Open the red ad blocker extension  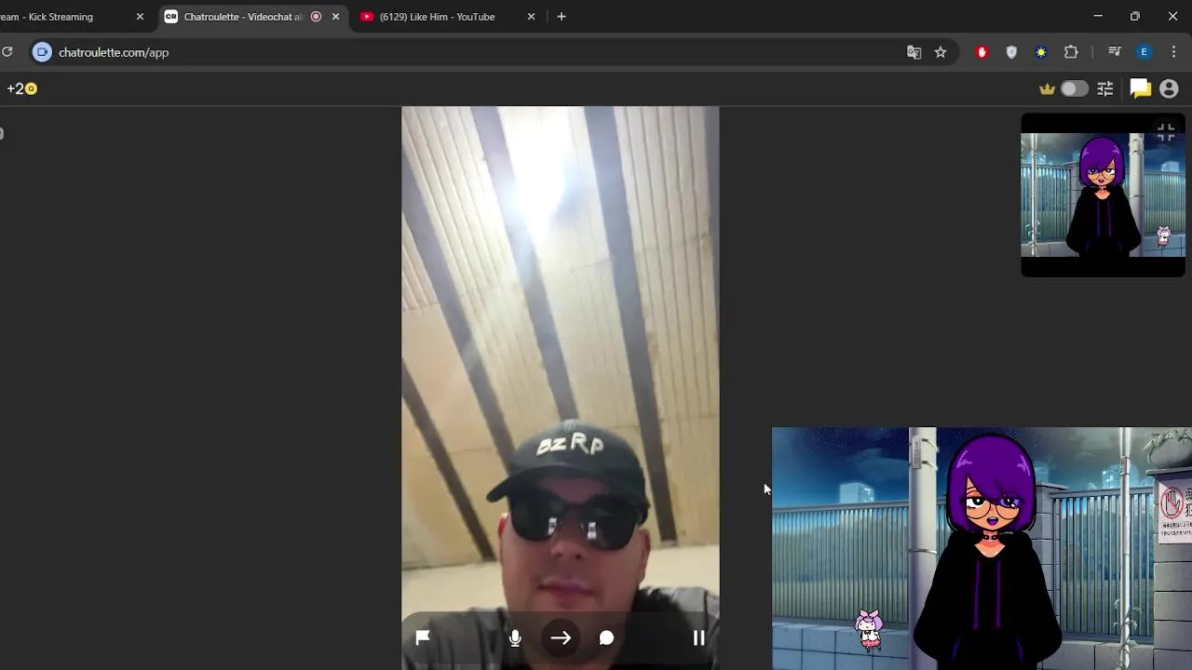982,52
